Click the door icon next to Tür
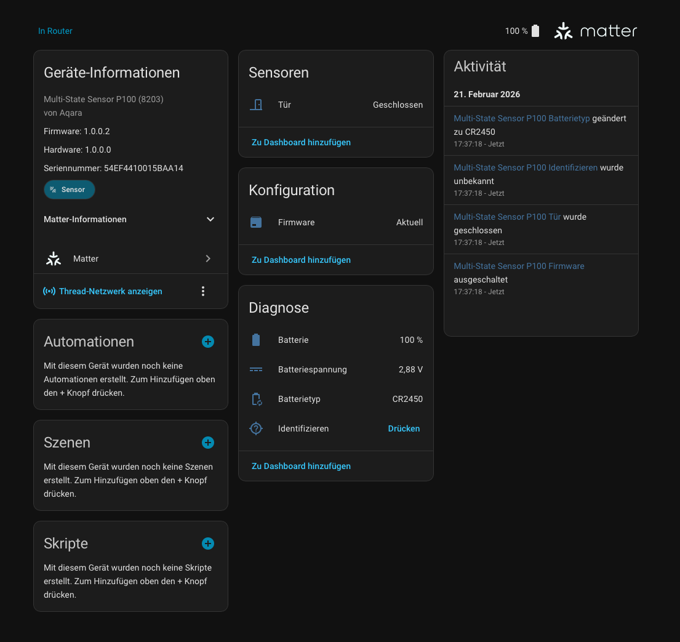This screenshot has height=642, width=680. point(256,105)
